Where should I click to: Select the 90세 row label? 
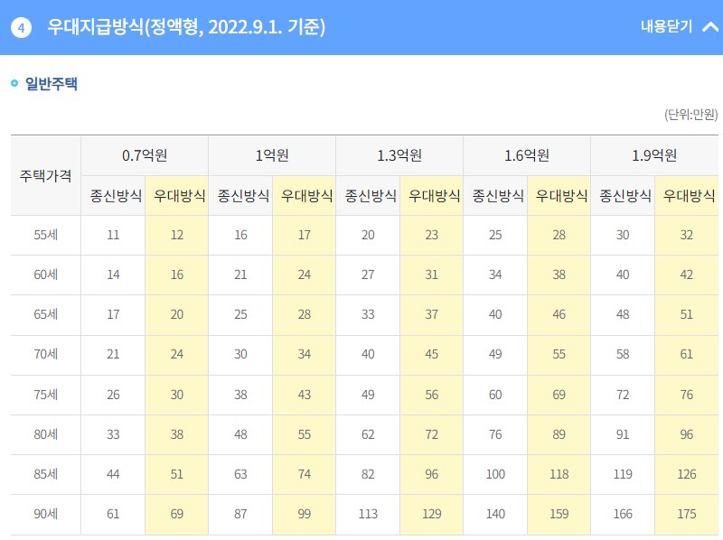46,514
